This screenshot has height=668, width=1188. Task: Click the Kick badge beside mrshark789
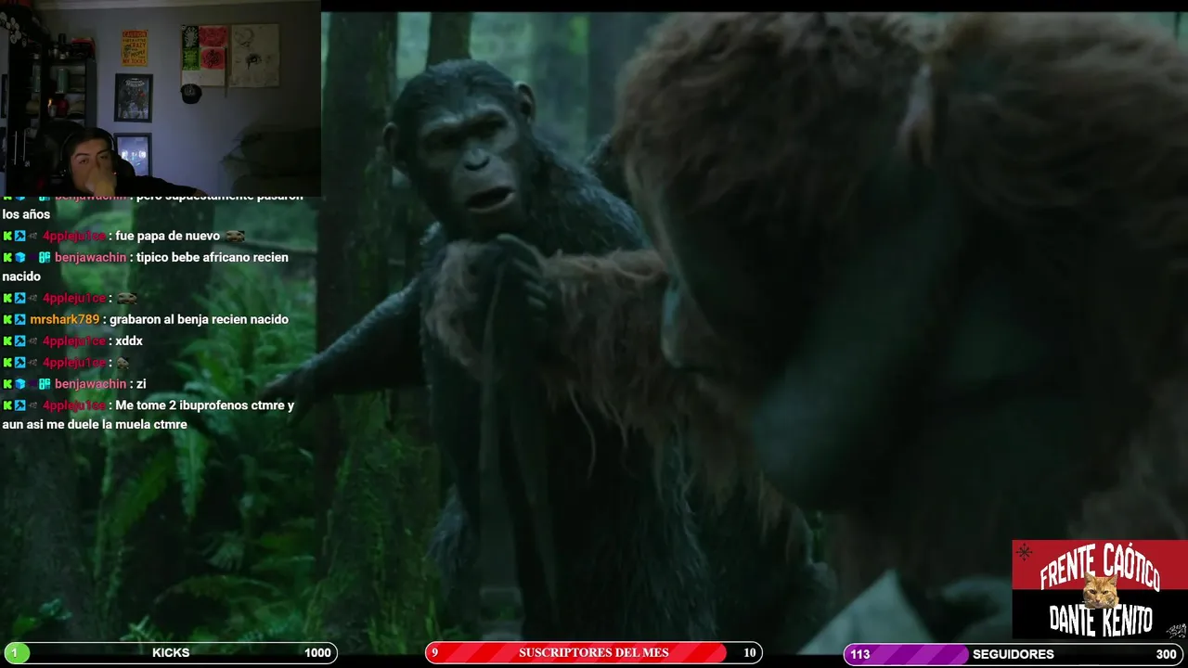tap(7, 319)
